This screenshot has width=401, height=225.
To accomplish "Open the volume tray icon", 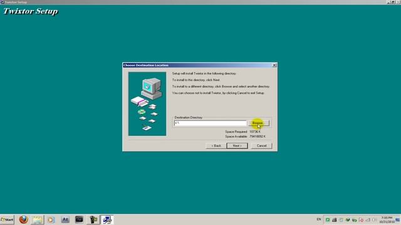I will point(374,219).
